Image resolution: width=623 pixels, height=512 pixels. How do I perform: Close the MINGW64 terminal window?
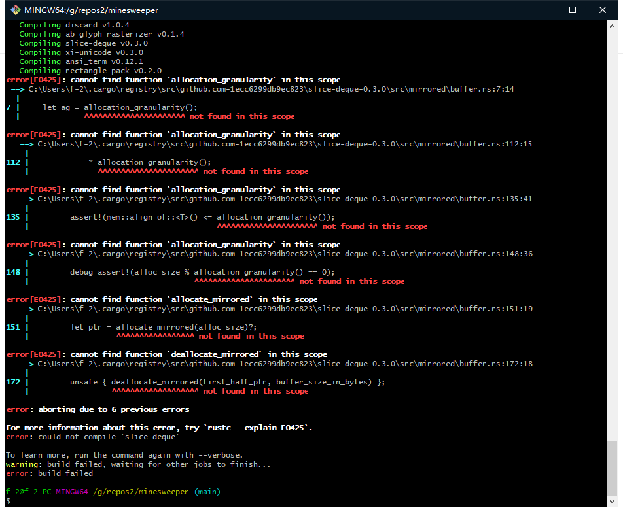(x=603, y=10)
